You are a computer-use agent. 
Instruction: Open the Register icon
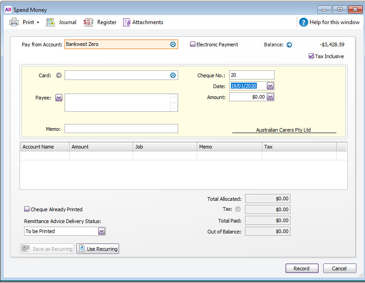88,22
